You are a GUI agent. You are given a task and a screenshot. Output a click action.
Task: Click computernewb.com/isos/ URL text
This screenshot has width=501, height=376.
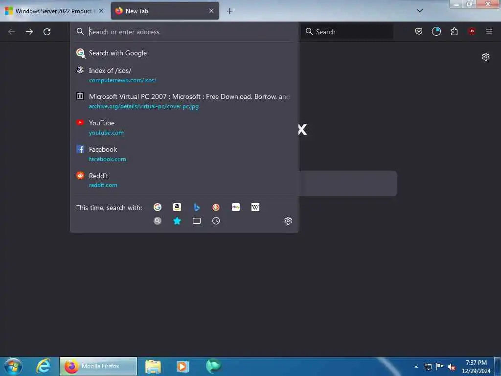[x=123, y=80]
